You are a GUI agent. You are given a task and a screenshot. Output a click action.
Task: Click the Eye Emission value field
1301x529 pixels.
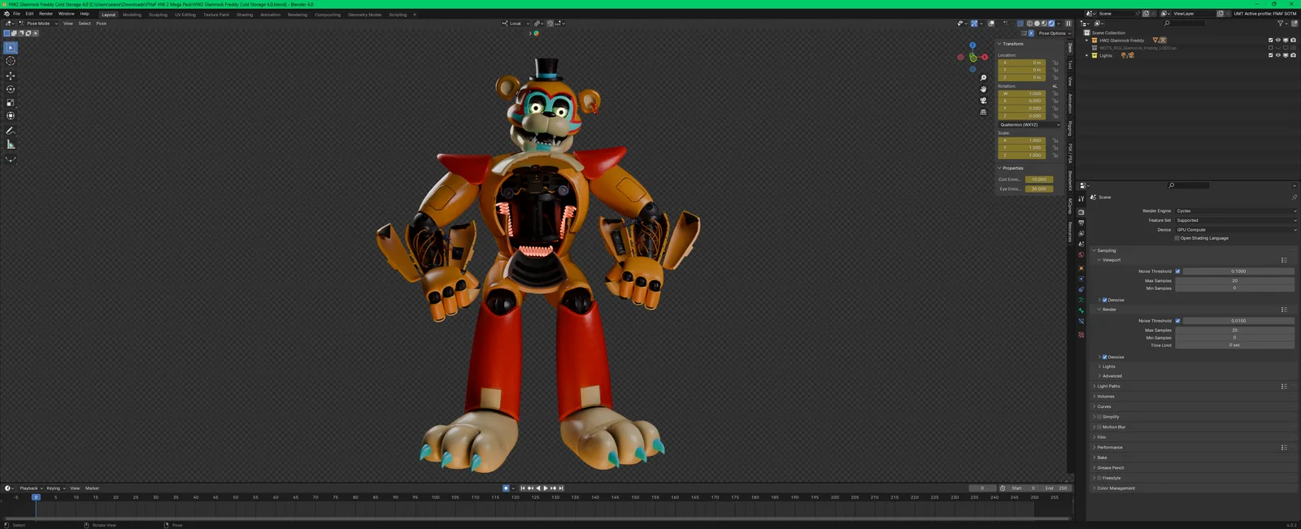point(1038,189)
